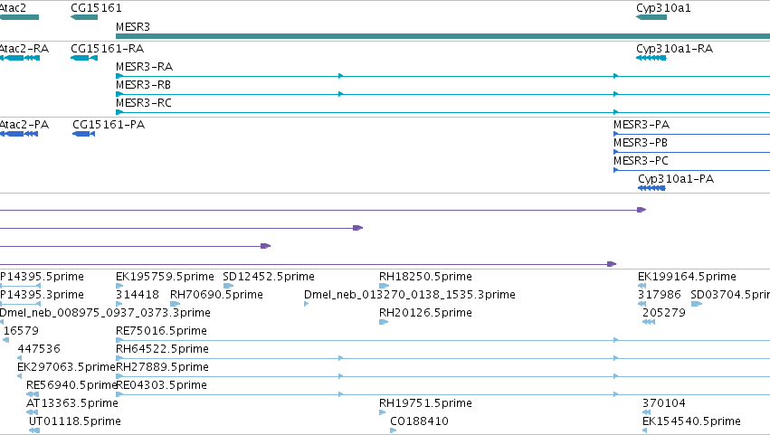Select the CO188410 EST label
The height and width of the screenshot is (435, 770).
coord(419,421)
